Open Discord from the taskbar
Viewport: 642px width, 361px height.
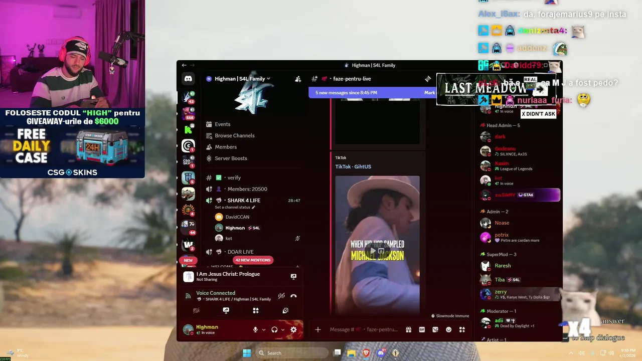click(x=381, y=353)
